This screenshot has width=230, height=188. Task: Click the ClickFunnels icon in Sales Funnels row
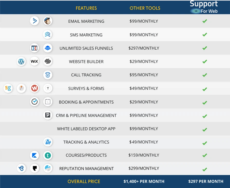click(x=34, y=48)
